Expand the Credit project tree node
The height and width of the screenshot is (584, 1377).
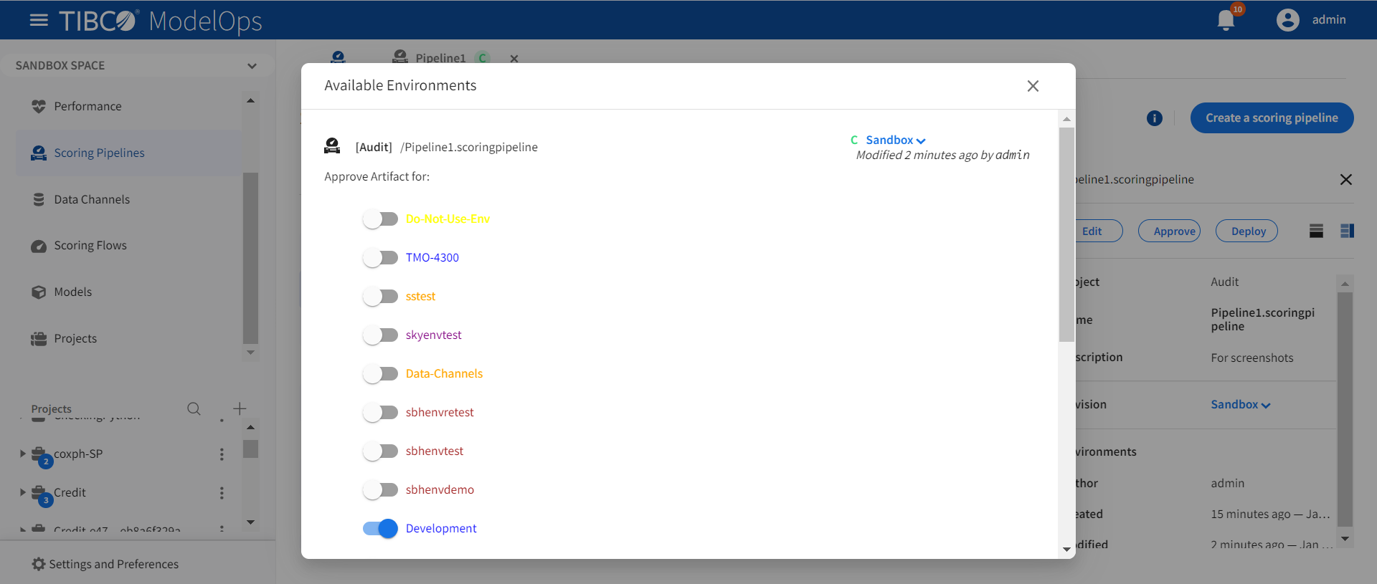[x=22, y=492]
